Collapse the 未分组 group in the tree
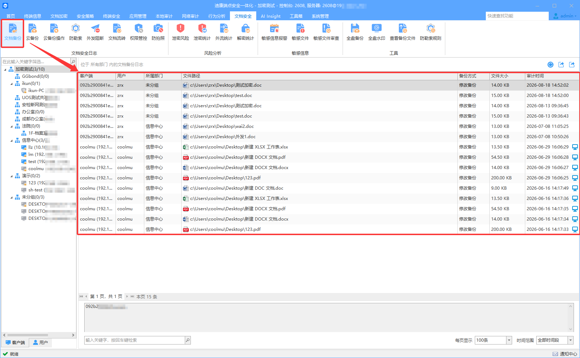 tap(11, 197)
